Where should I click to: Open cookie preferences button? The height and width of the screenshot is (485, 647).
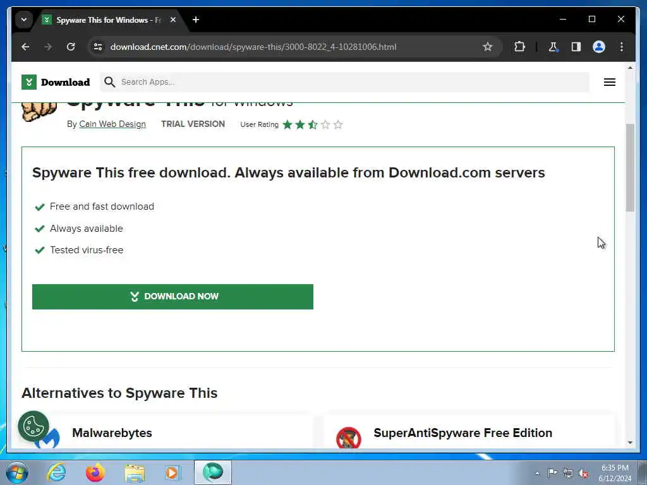click(x=33, y=426)
